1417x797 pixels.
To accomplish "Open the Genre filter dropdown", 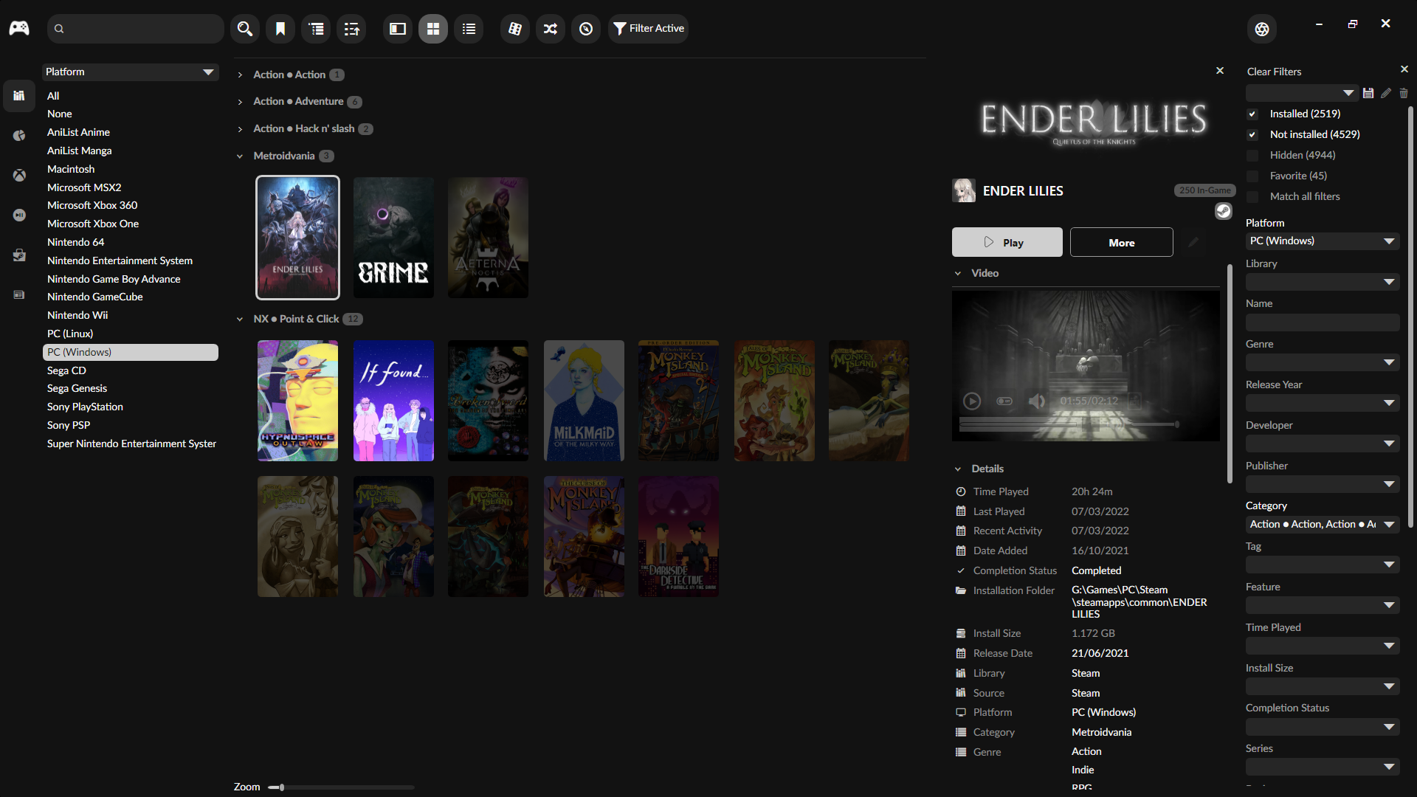I will pos(1322,362).
